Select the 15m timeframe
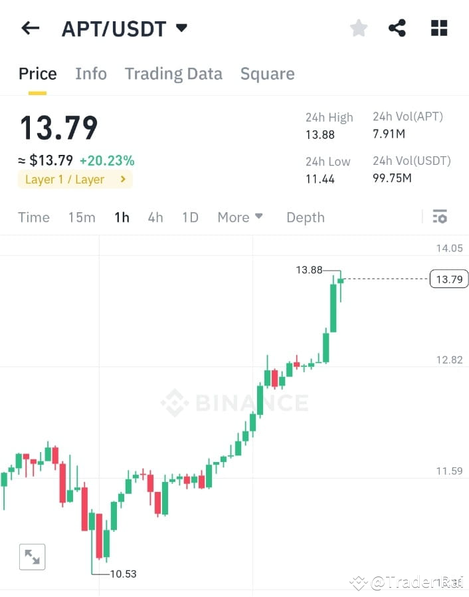The height and width of the screenshot is (597, 469). (81, 217)
